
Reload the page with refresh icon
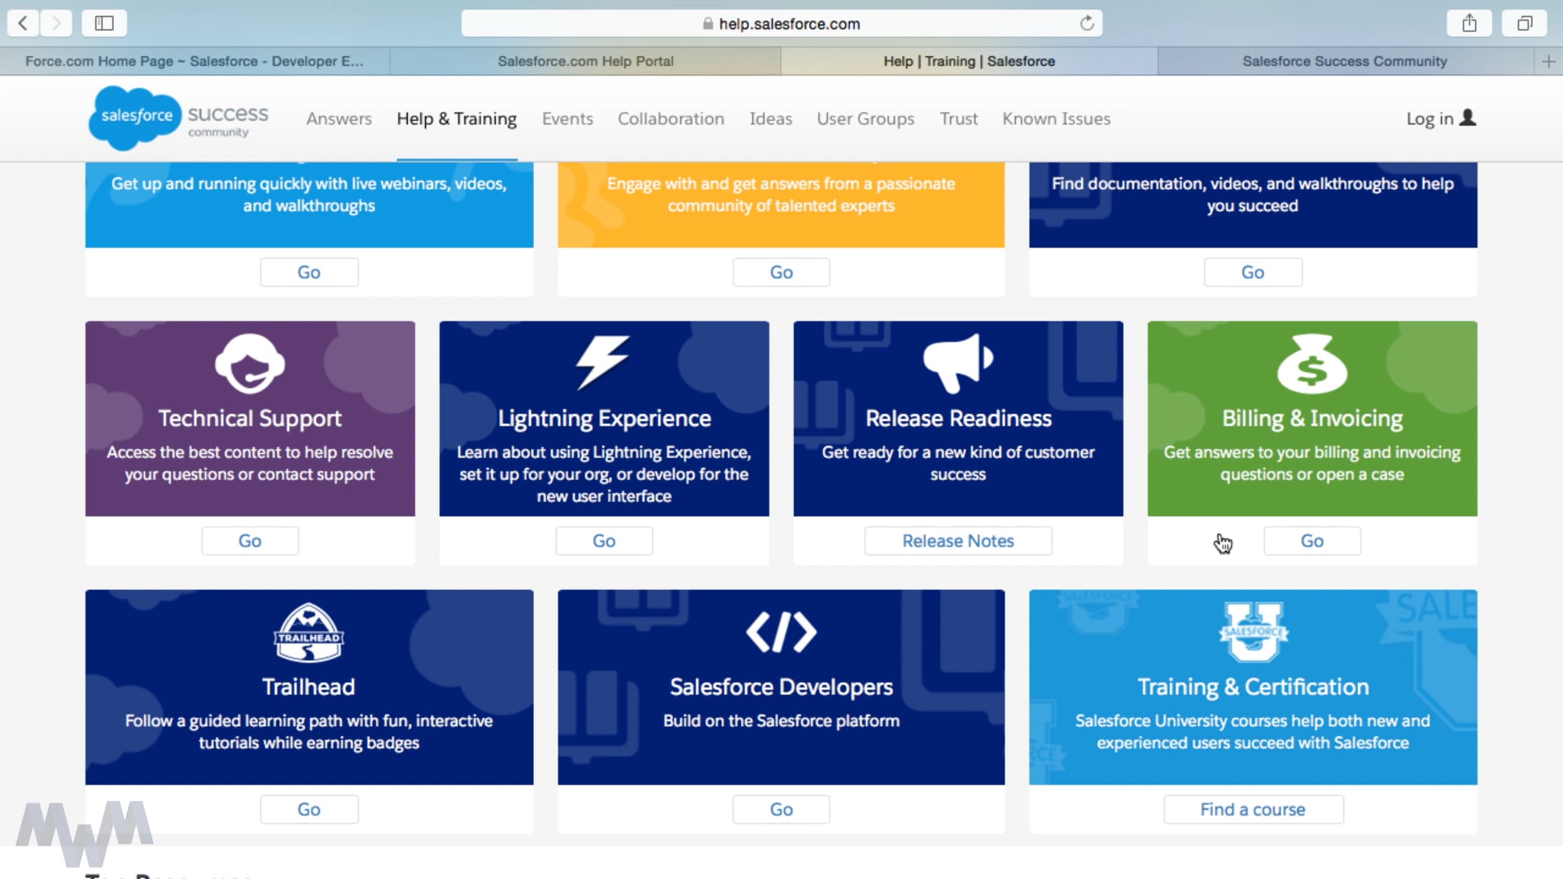point(1087,23)
